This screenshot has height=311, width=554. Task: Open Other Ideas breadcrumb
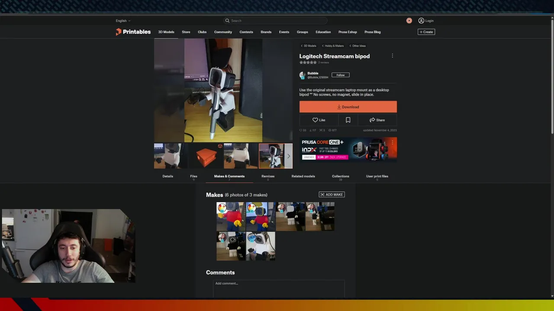click(358, 46)
